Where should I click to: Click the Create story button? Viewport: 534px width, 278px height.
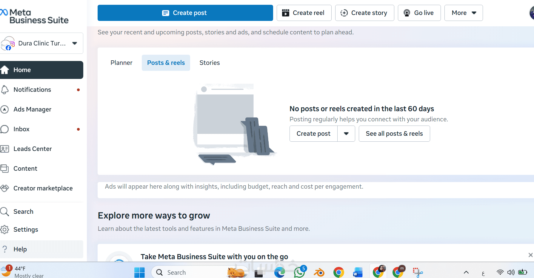click(x=364, y=13)
